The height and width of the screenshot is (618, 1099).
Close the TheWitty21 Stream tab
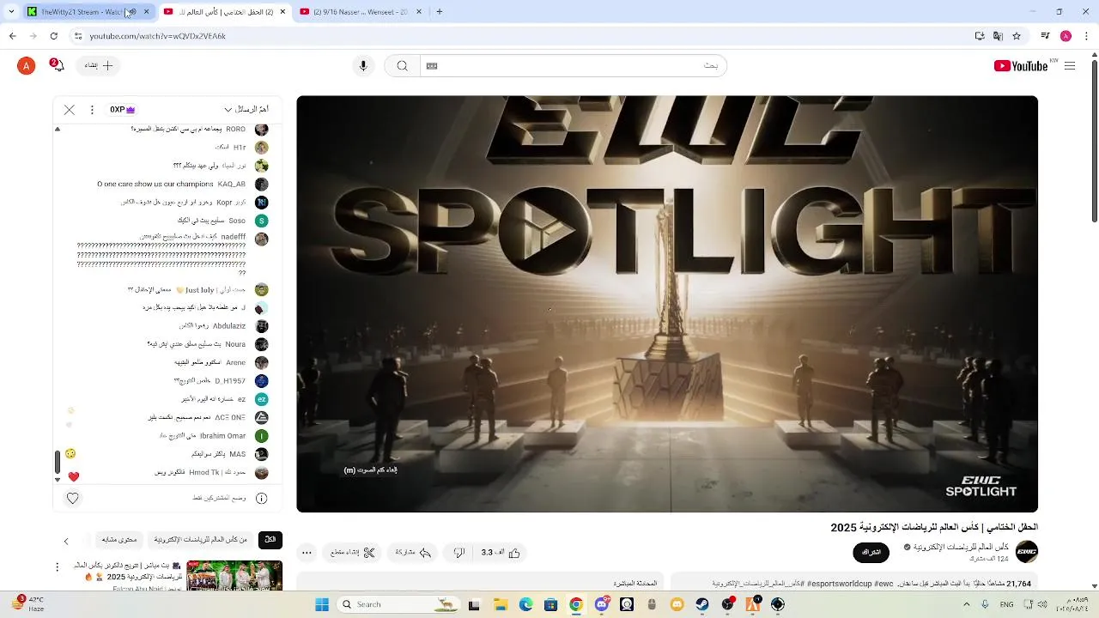click(146, 12)
